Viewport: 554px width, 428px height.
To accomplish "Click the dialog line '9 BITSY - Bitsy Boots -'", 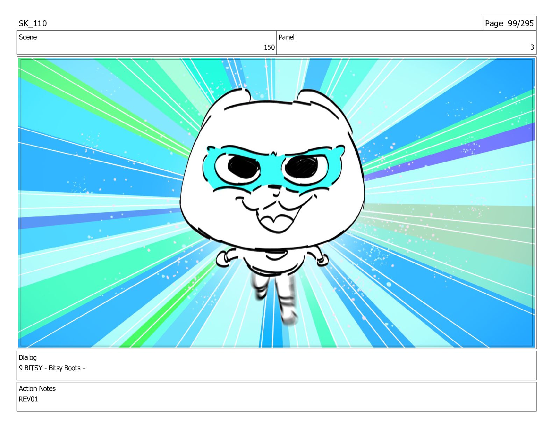I will [x=52, y=368].
